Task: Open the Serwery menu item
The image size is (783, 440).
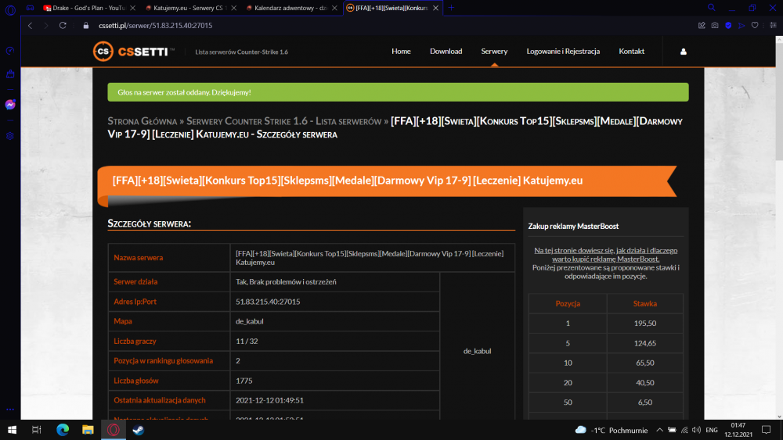Action: pyautogui.click(x=494, y=52)
